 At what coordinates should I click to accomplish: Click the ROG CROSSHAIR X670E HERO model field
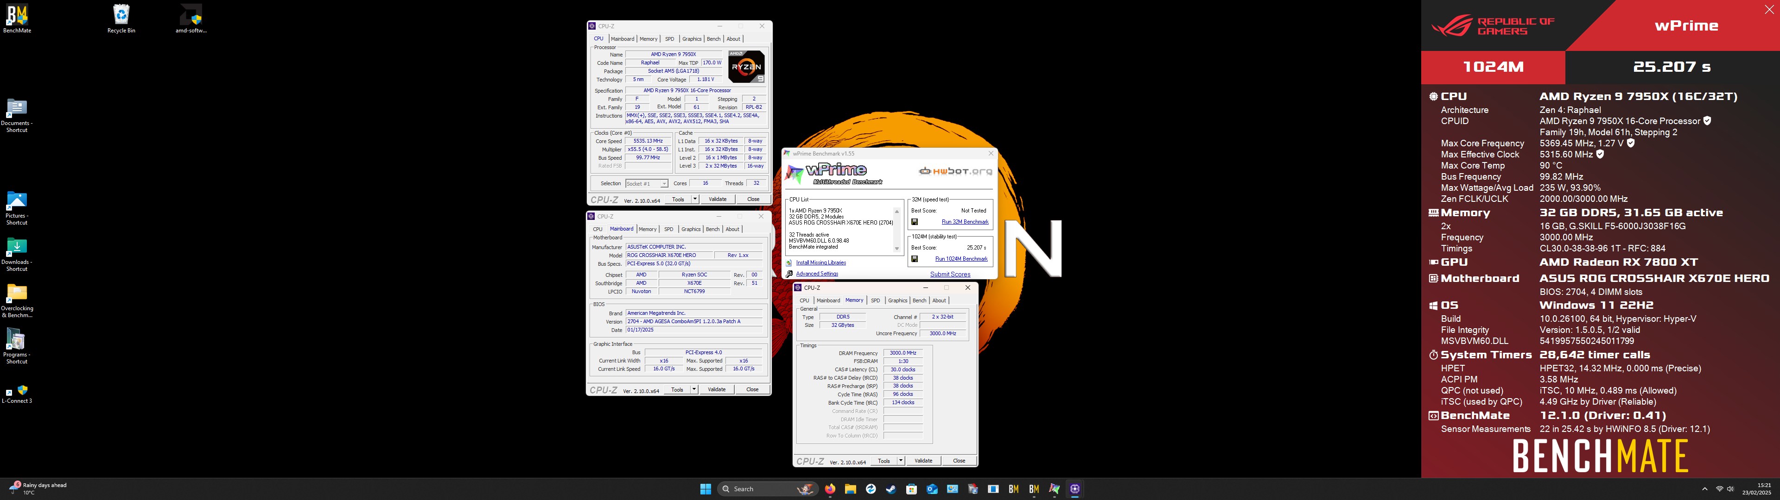(x=669, y=256)
